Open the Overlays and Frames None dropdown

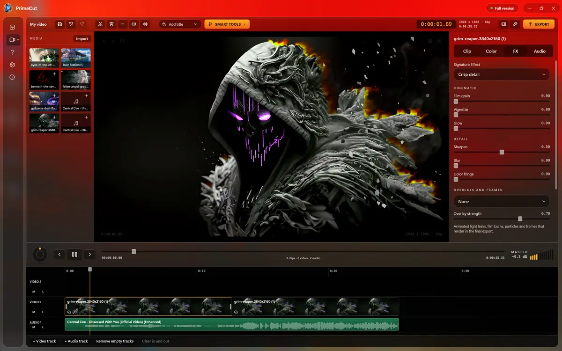point(501,201)
